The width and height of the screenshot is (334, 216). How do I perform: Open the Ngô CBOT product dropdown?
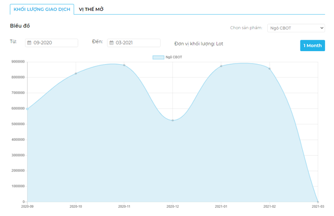(x=296, y=28)
